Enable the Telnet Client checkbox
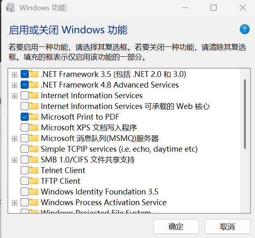The image size is (255, 238). tap(24, 170)
